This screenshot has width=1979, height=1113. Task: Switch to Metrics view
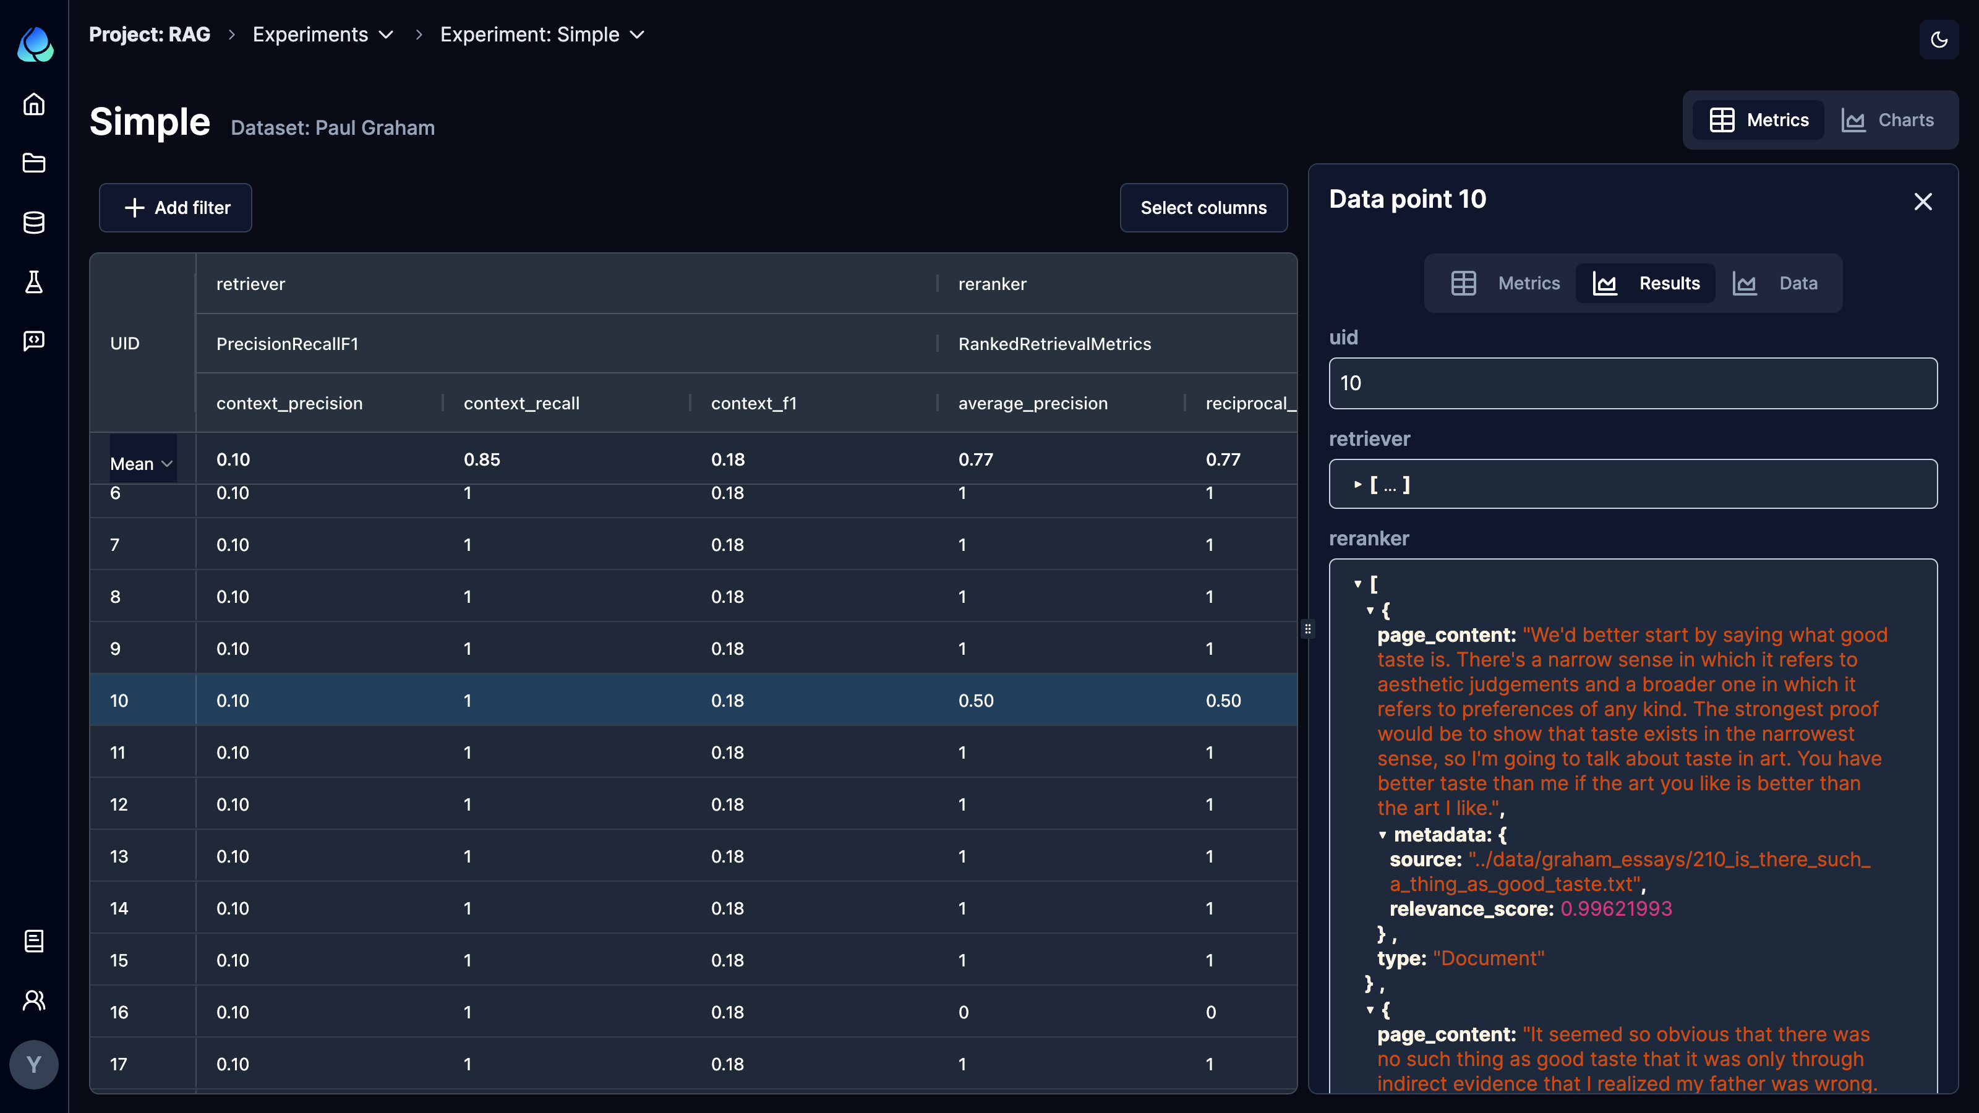tap(1506, 283)
